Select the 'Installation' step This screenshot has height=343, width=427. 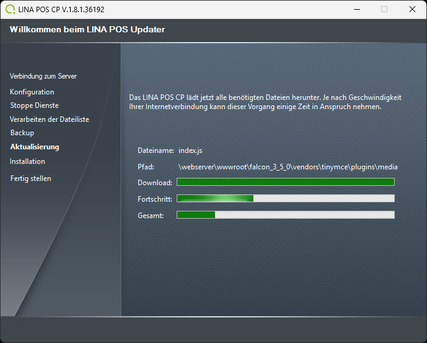coord(27,161)
